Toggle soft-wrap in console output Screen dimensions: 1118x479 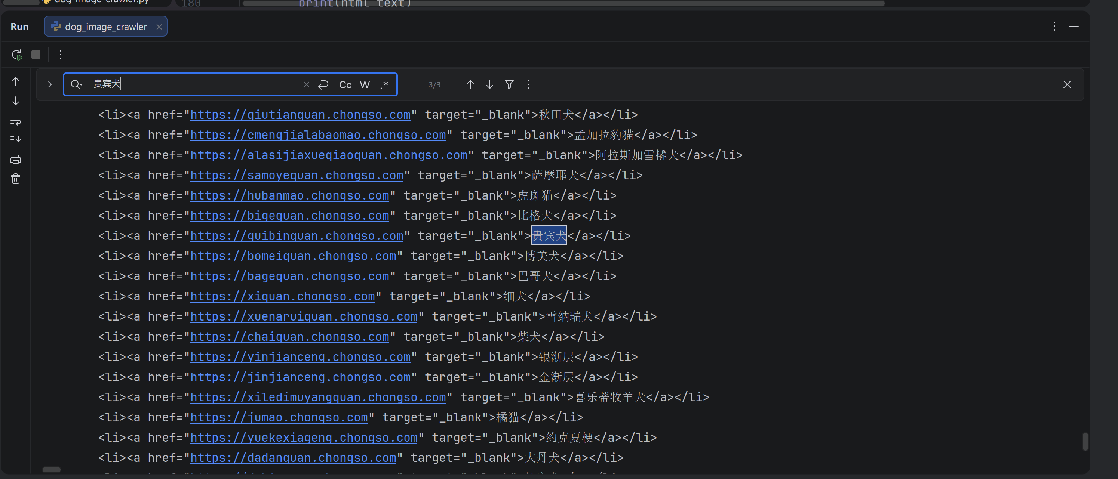point(16,120)
